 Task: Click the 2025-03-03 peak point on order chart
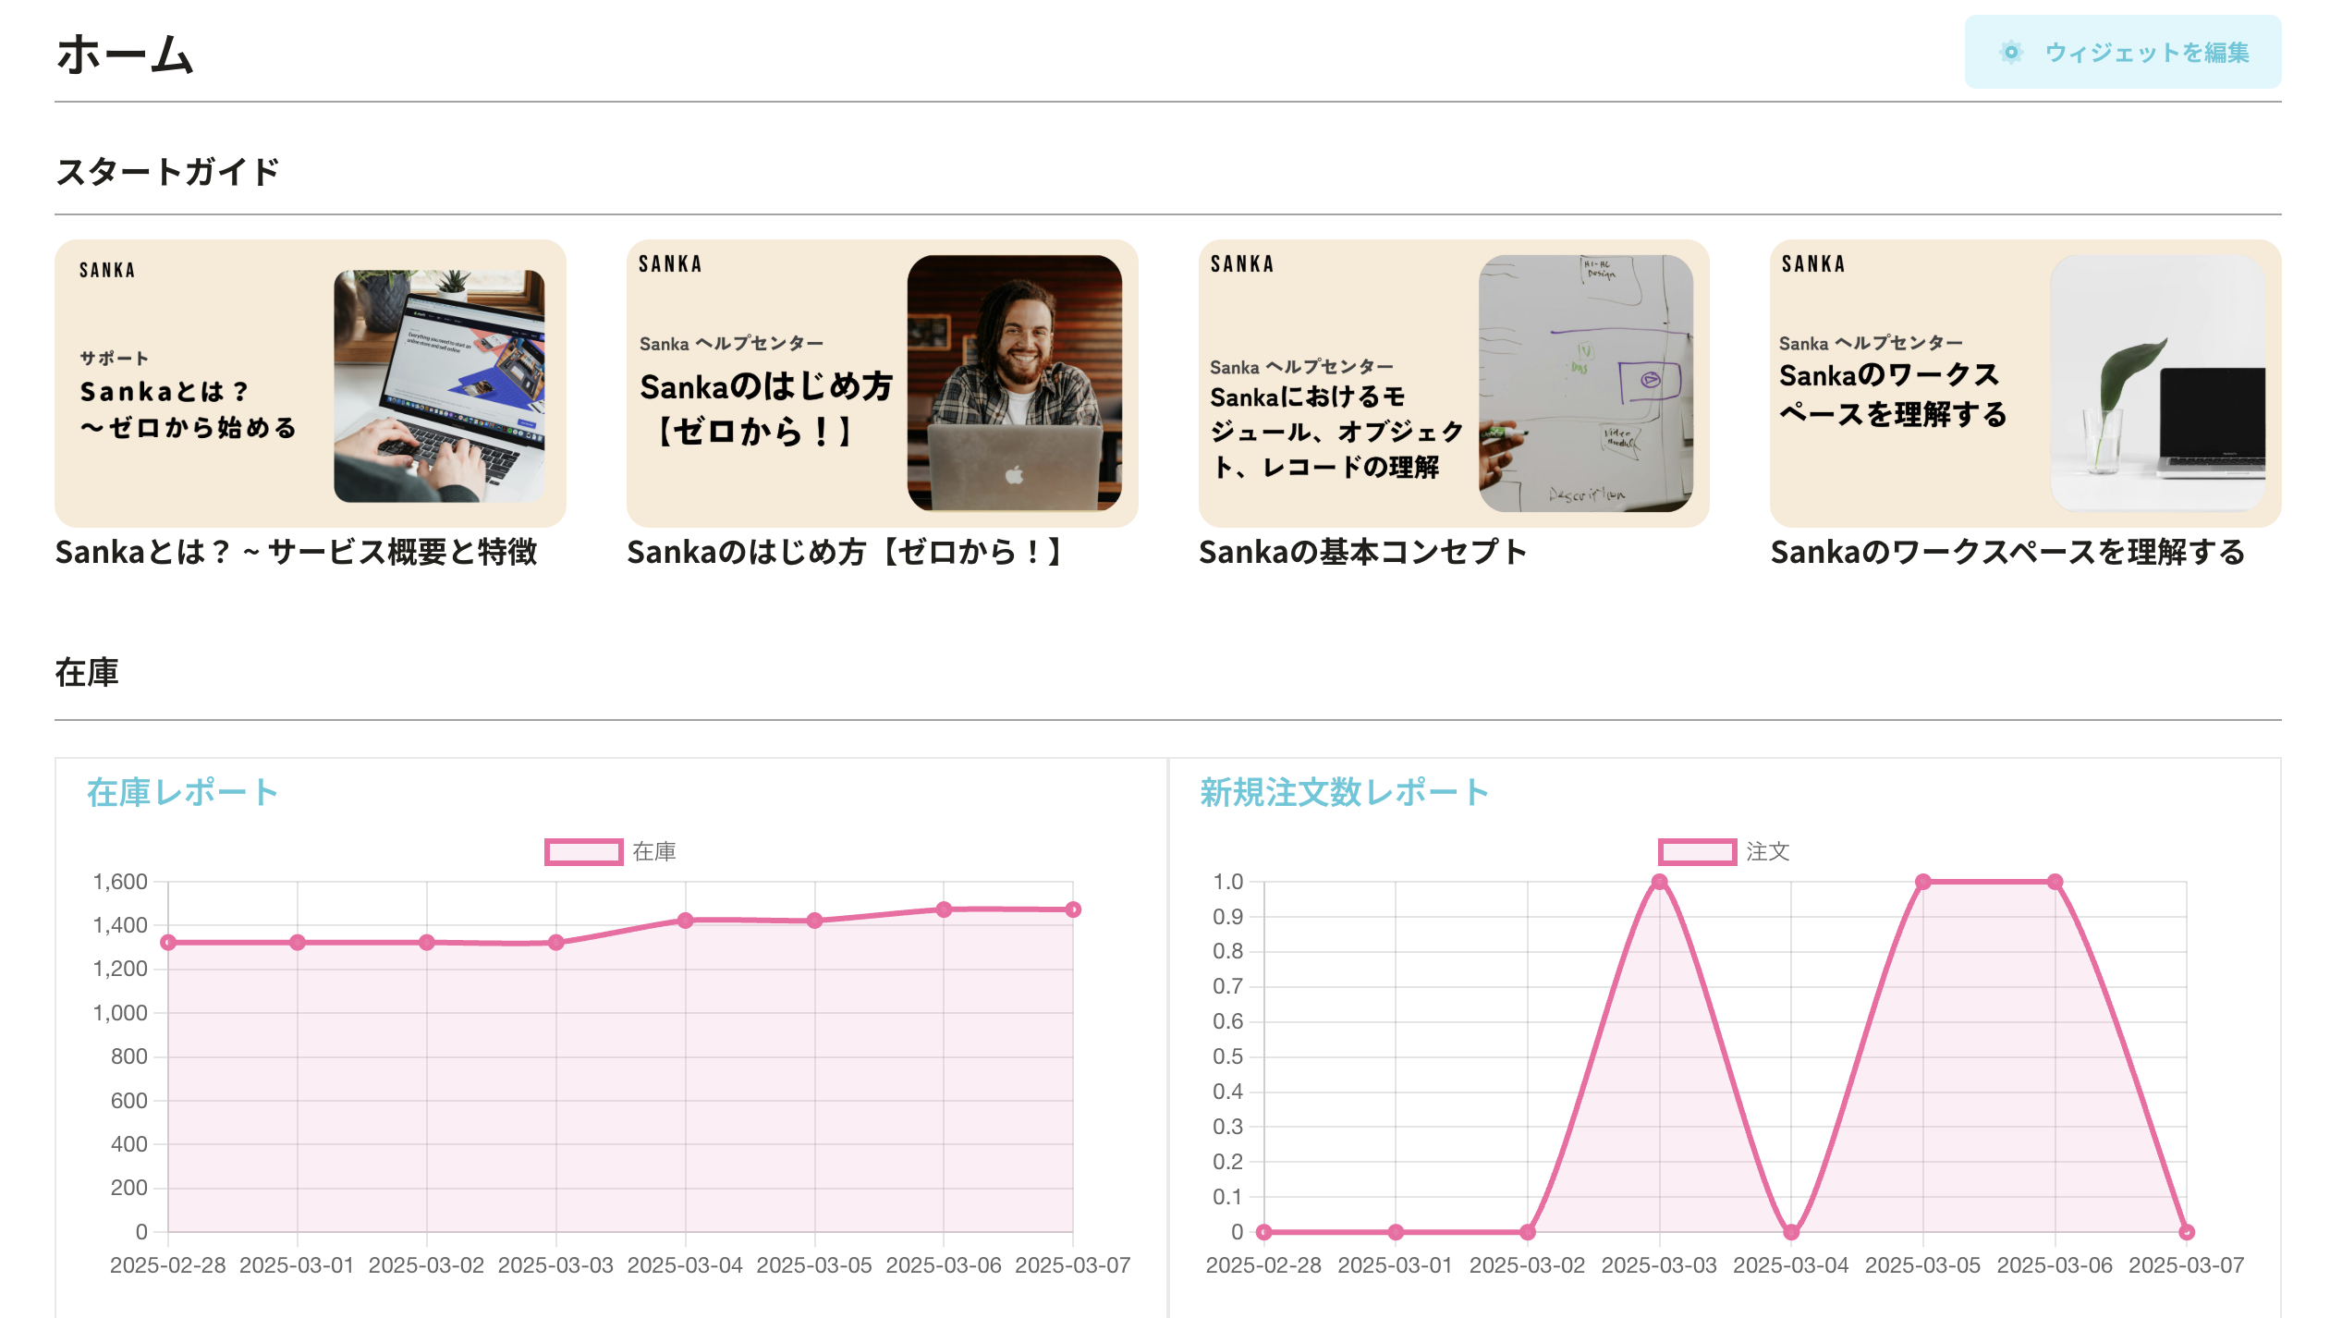[1659, 882]
